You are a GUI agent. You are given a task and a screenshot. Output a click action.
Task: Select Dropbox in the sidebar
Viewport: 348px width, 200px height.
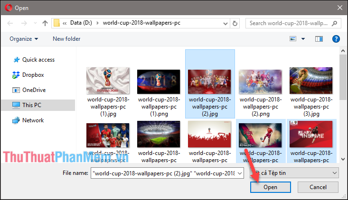coord(33,75)
